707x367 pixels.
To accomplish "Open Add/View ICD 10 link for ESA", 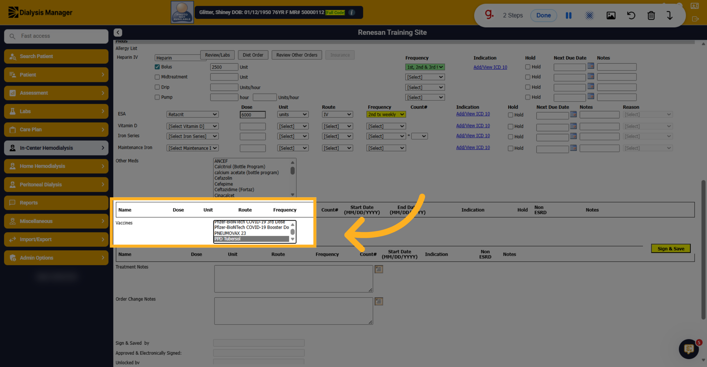I will tap(473, 114).
